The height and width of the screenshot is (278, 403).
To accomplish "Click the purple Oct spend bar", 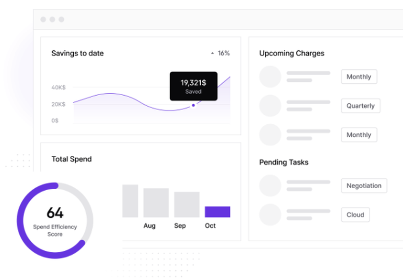I will [x=217, y=212].
